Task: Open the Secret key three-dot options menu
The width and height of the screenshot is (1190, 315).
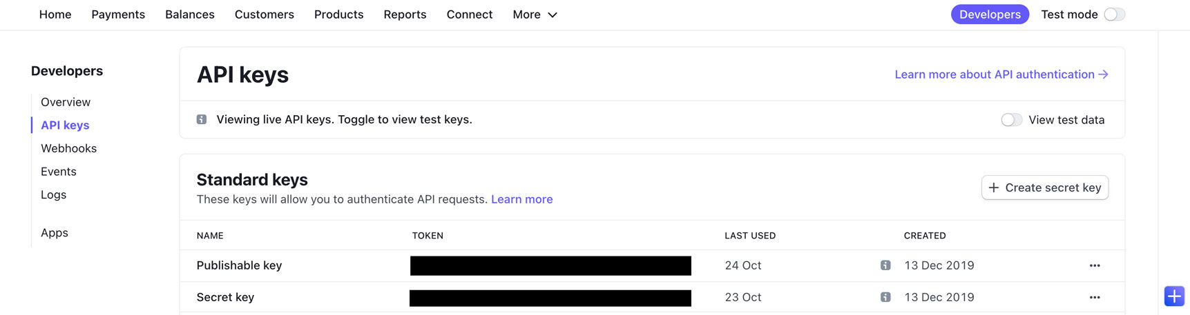Action: (x=1094, y=297)
